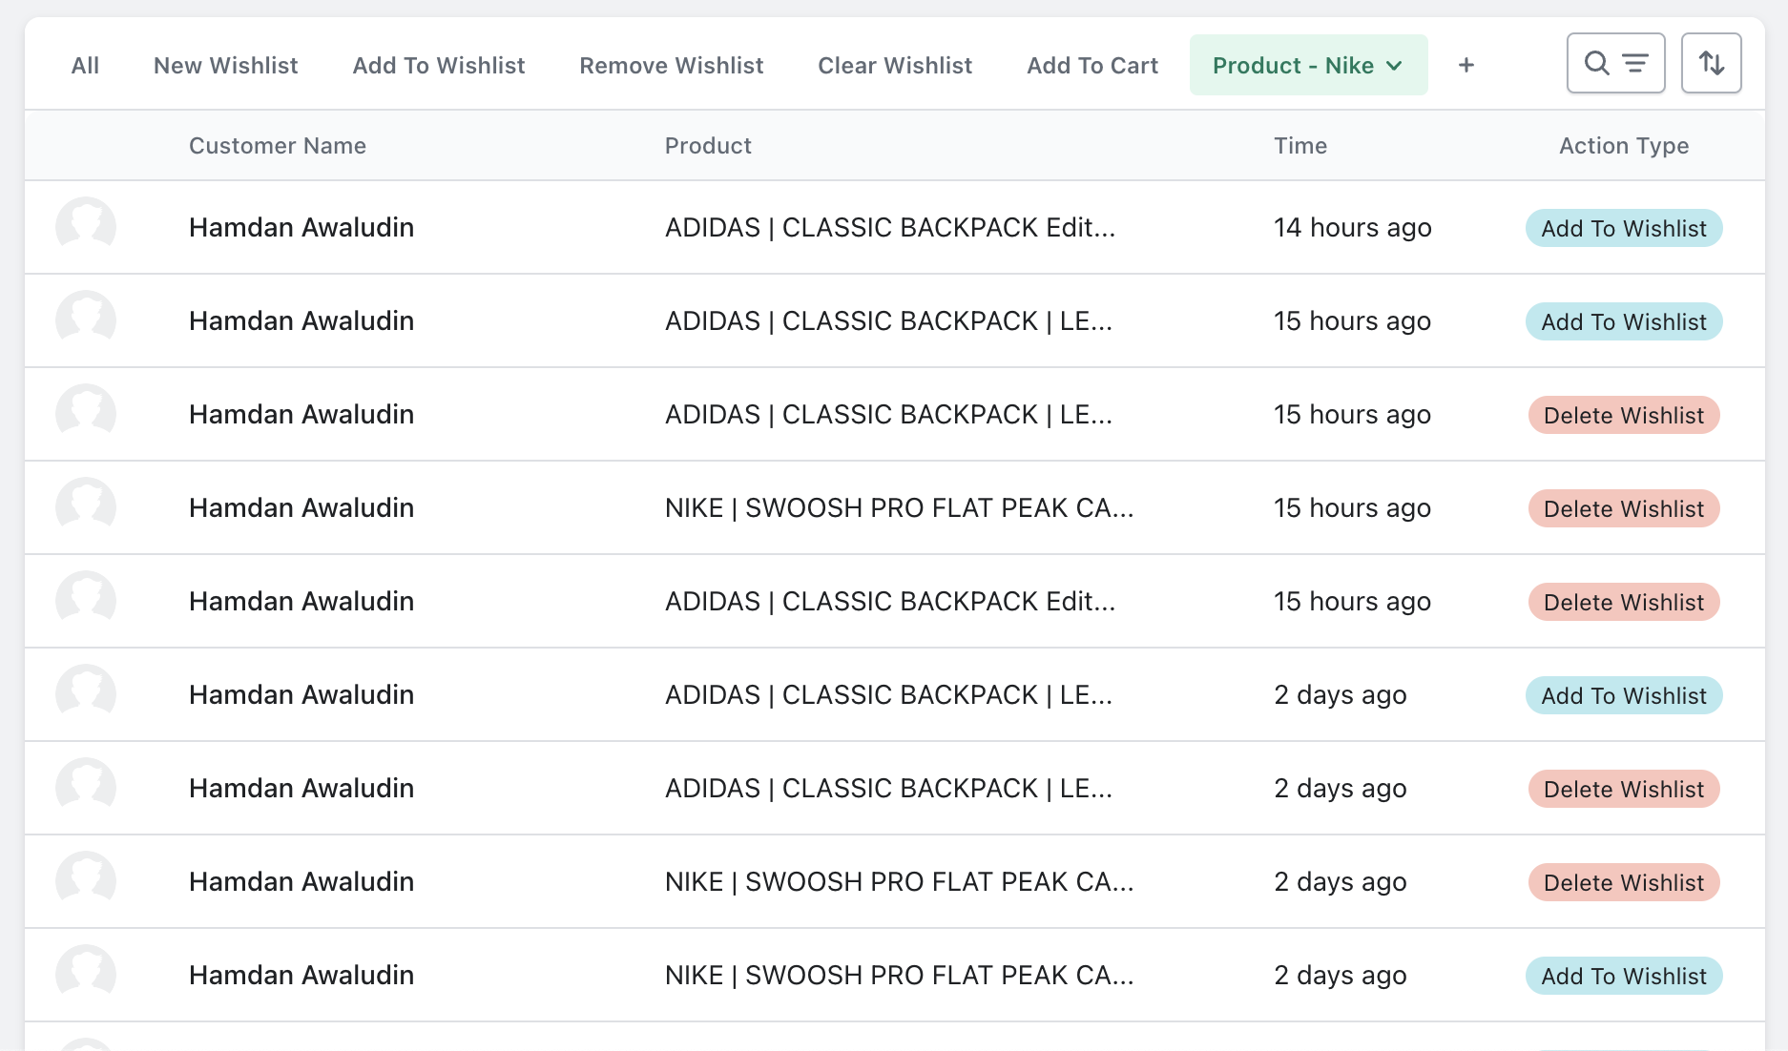Click avatar beside first NIKE Delete Wishlist row
The width and height of the screenshot is (1788, 1051).
(x=86, y=507)
